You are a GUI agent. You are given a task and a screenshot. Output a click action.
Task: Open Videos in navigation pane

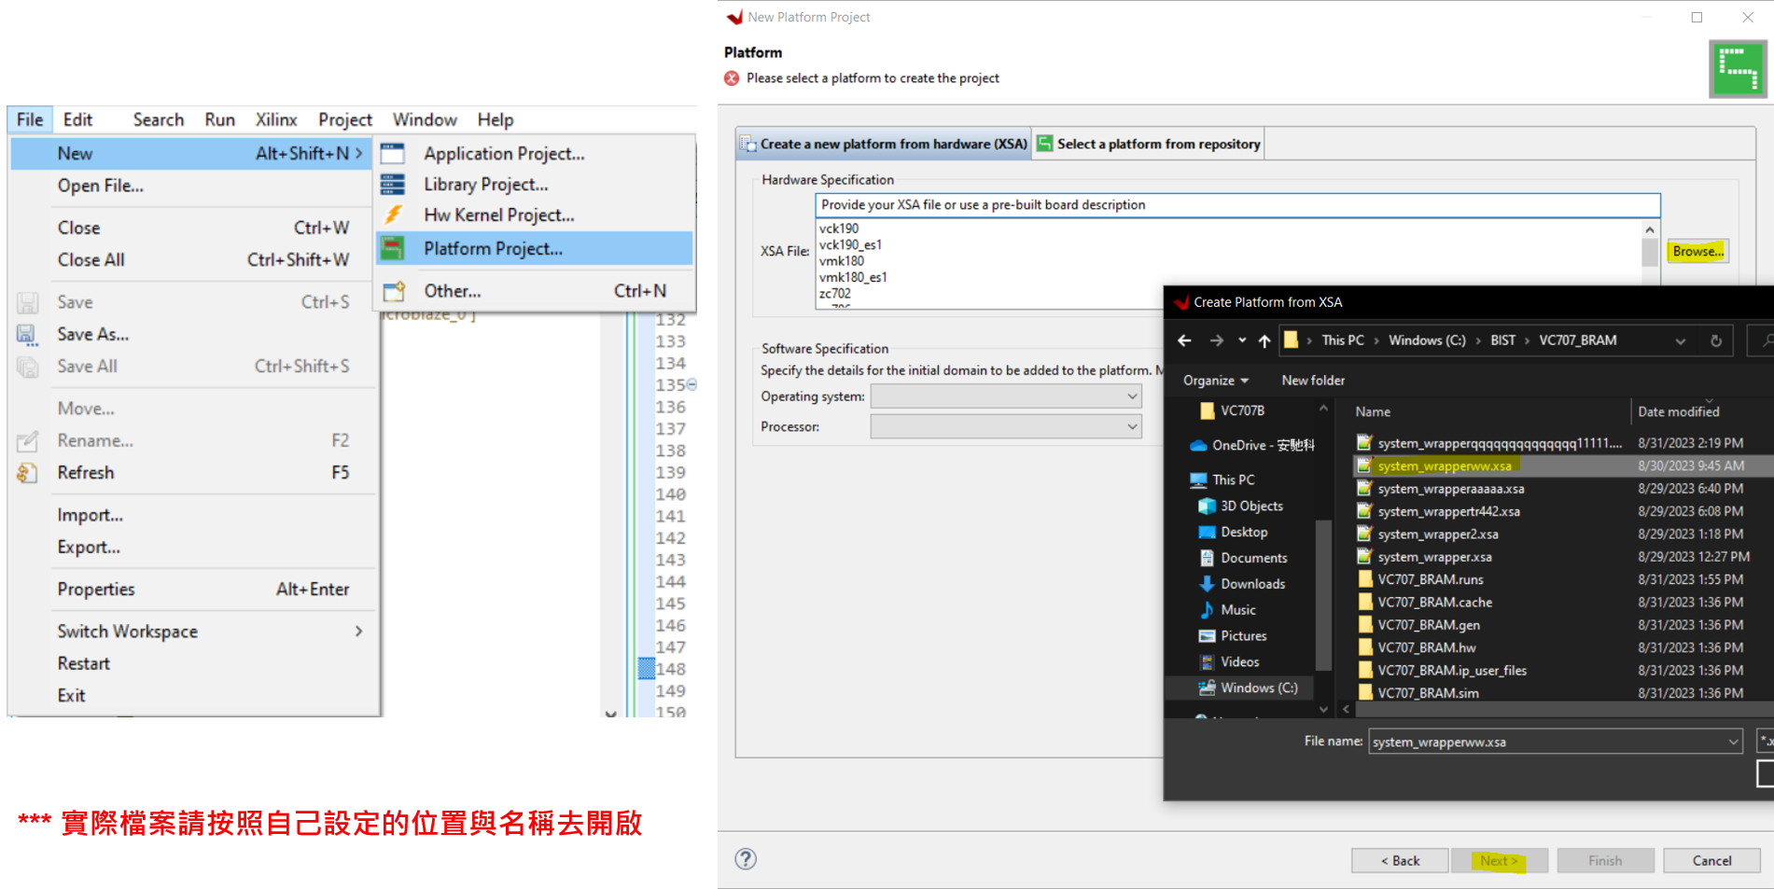(1229, 662)
